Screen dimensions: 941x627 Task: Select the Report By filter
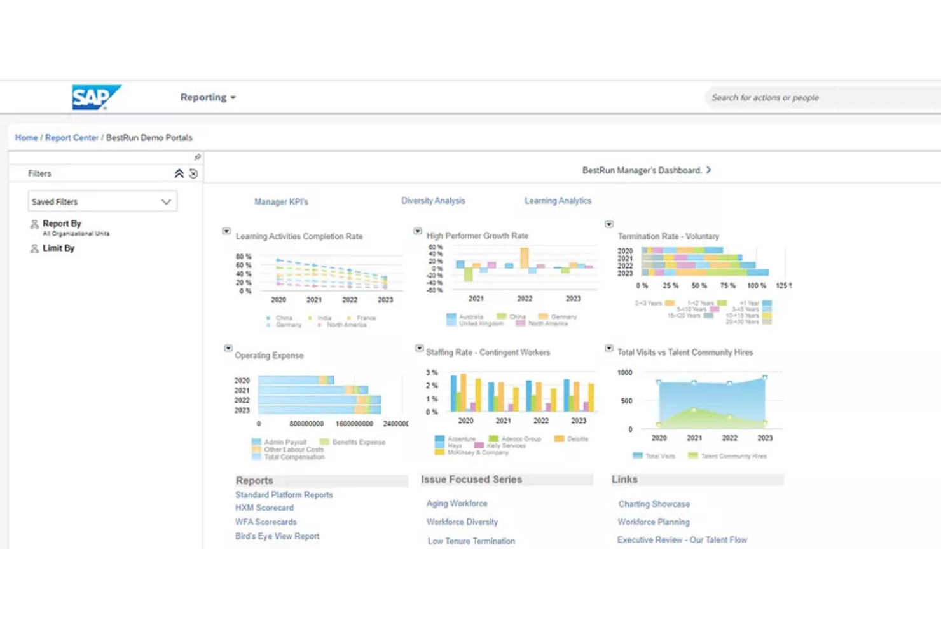62,224
